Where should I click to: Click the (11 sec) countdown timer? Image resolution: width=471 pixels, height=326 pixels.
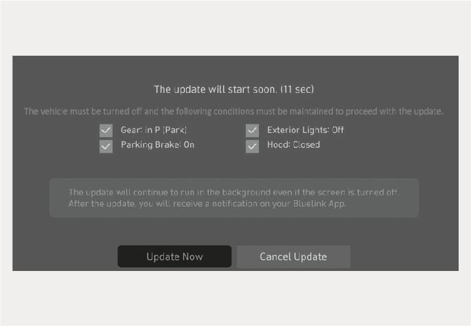pos(297,89)
